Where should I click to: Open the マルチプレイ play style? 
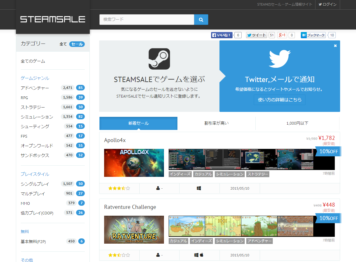tap(33, 194)
